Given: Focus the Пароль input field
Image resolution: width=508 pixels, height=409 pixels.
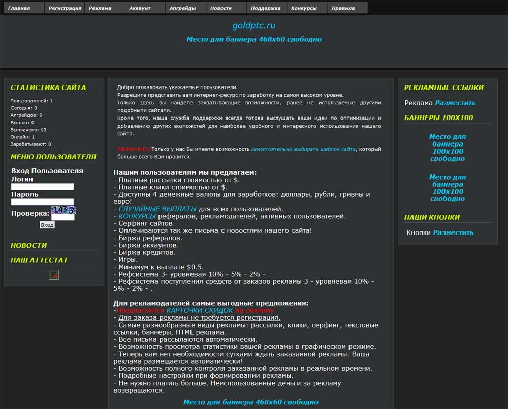Looking at the screenshot, I should [43, 202].
